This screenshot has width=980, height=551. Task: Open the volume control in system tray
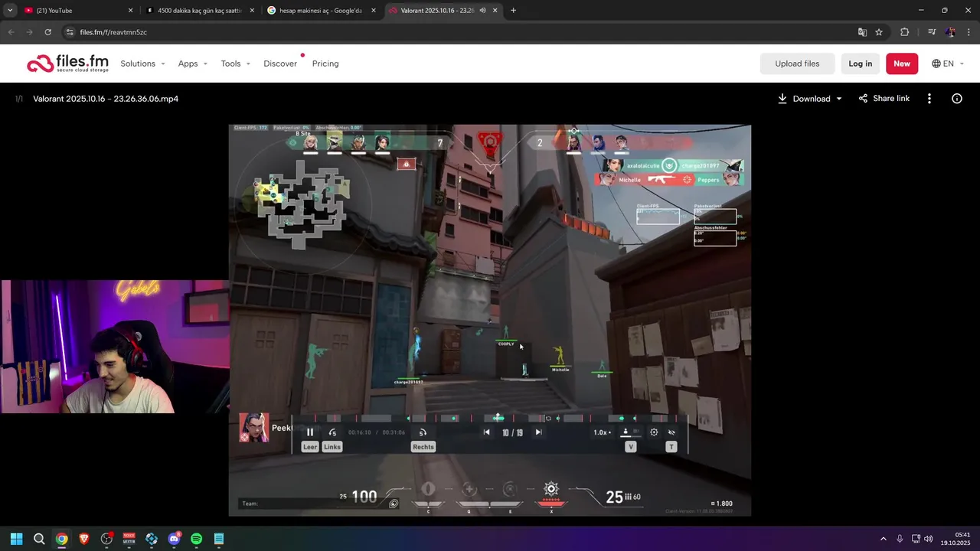pos(928,539)
